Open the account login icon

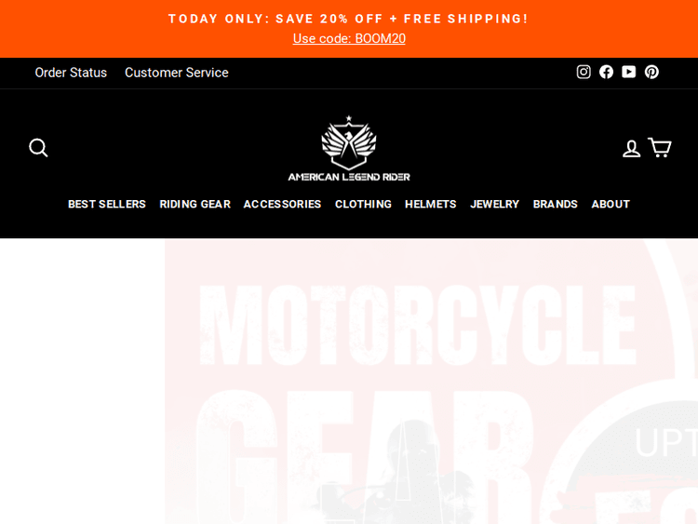click(631, 148)
